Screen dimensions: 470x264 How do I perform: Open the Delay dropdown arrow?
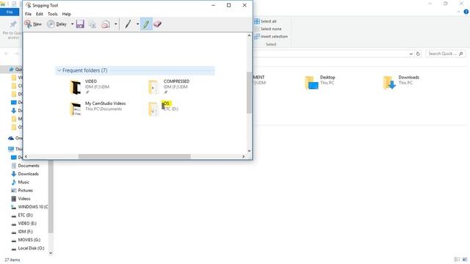tap(72, 24)
